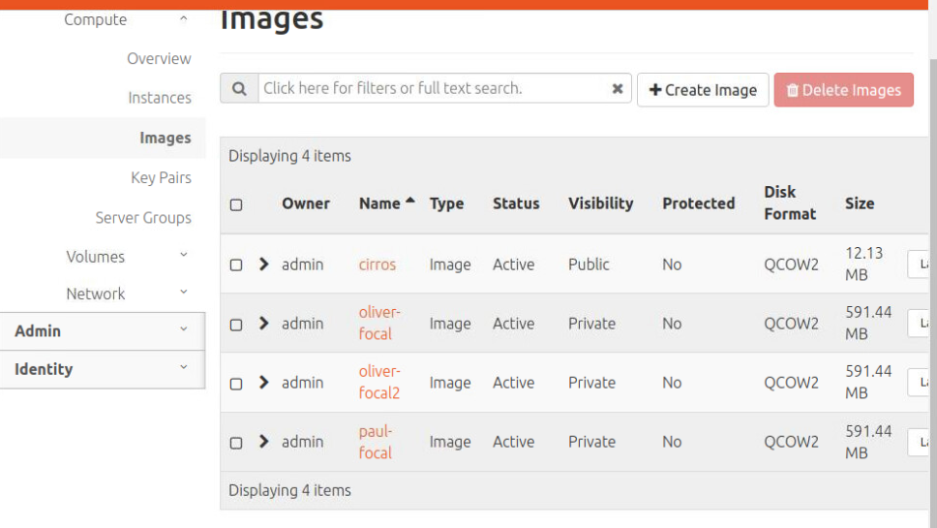
Task: Click in the filters text search field
Action: point(431,88)
